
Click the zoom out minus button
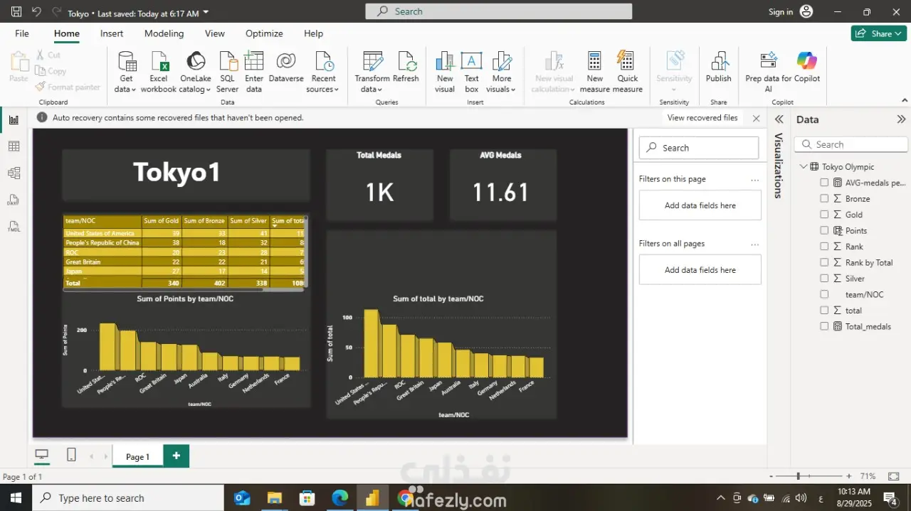pyautogui.click(x=771, y=476)
